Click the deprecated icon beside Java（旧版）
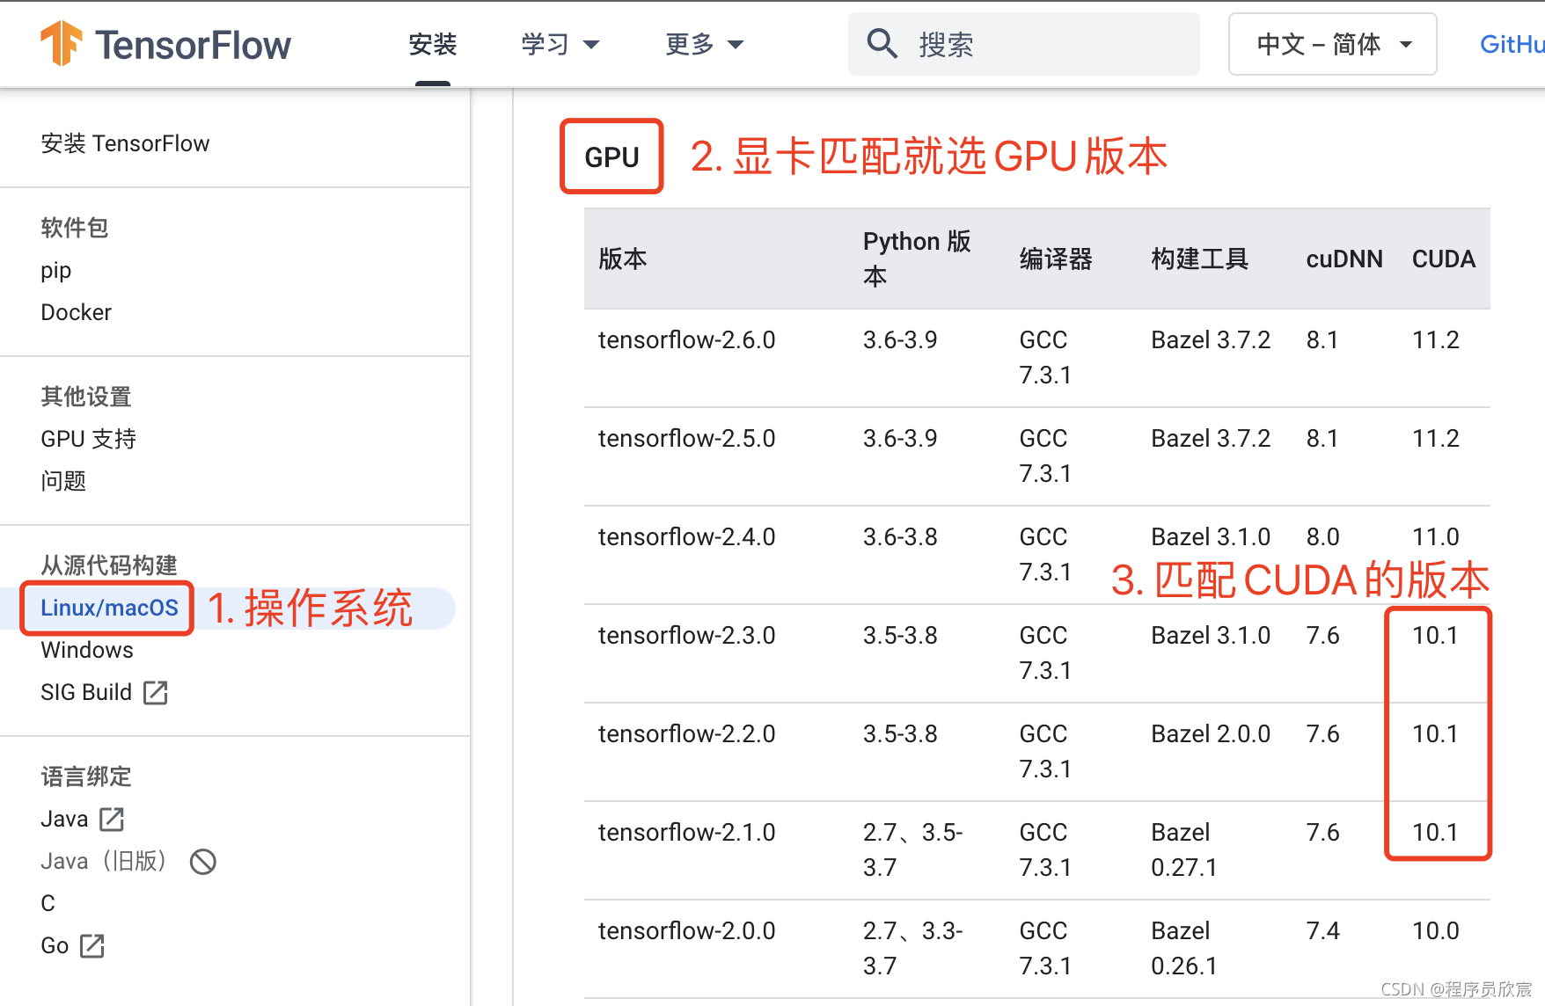The image size is (1545, 1006). 203,862
